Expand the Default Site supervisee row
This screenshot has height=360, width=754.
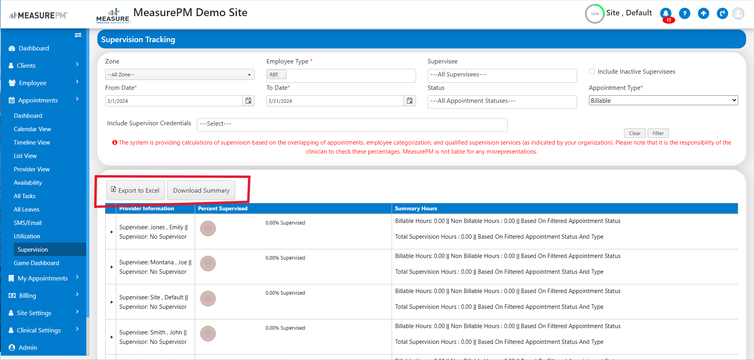tap(112, 302)
